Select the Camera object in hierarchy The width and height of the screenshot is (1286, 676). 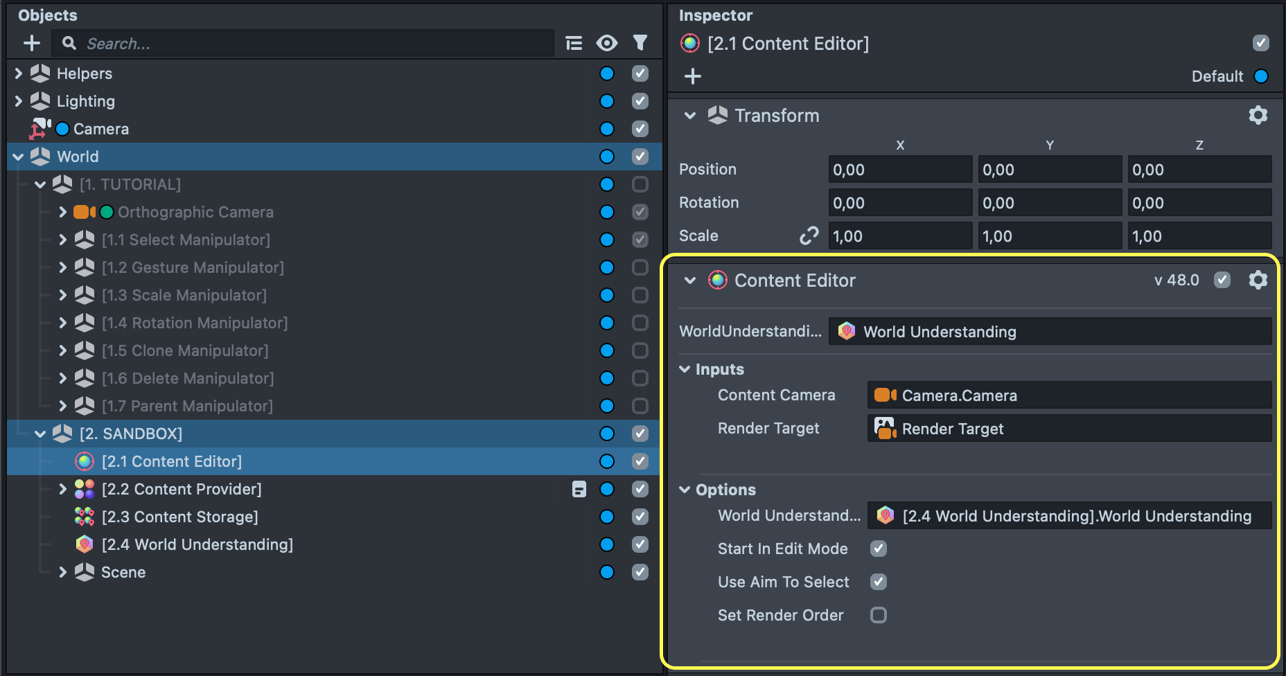tap(101, 130)
